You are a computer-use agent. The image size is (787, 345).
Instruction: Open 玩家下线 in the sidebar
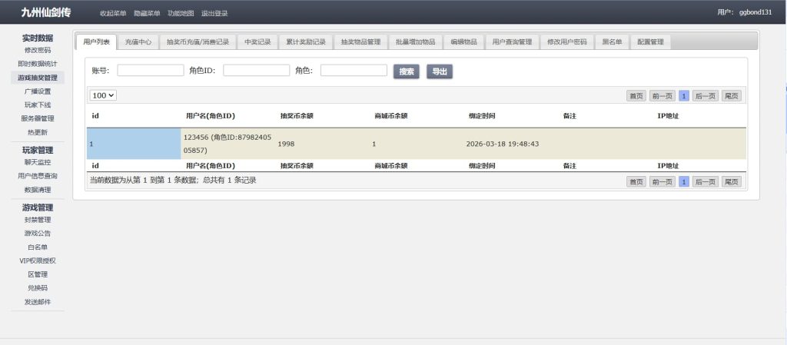[x=38, y=104]
